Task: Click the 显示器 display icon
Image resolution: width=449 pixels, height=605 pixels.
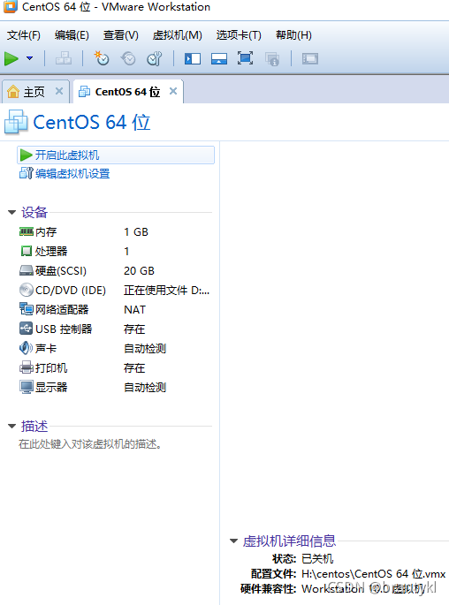Action: click(27, 387)
